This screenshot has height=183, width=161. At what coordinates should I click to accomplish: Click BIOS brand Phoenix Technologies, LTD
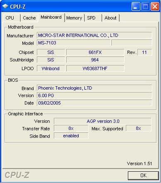[x=94, y=88]
